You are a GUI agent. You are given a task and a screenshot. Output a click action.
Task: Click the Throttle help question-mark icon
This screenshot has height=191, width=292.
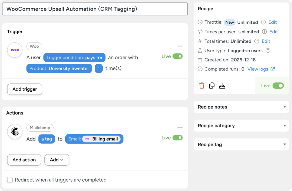pos(263,22)
